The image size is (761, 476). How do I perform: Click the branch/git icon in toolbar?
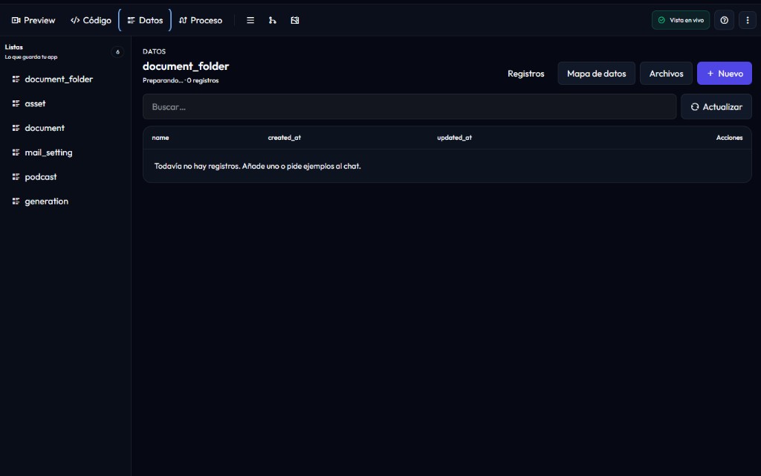tap(272, 20)
